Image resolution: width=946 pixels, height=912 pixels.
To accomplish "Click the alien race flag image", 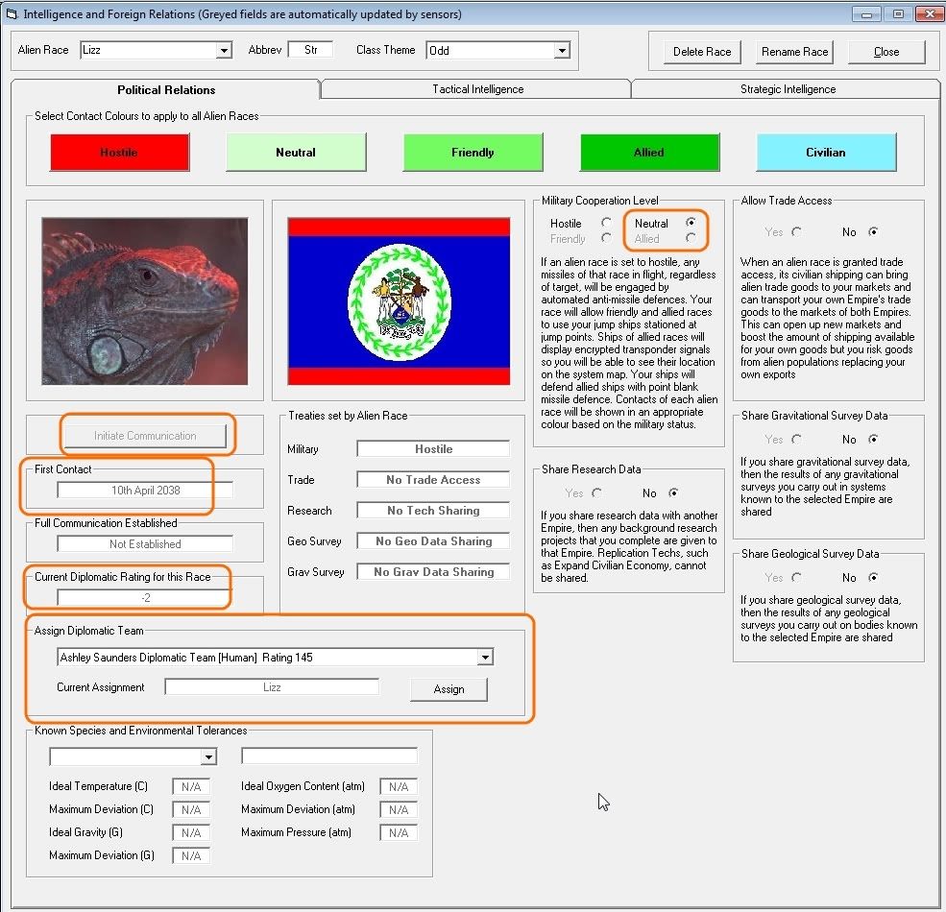I will coord(399,301).
